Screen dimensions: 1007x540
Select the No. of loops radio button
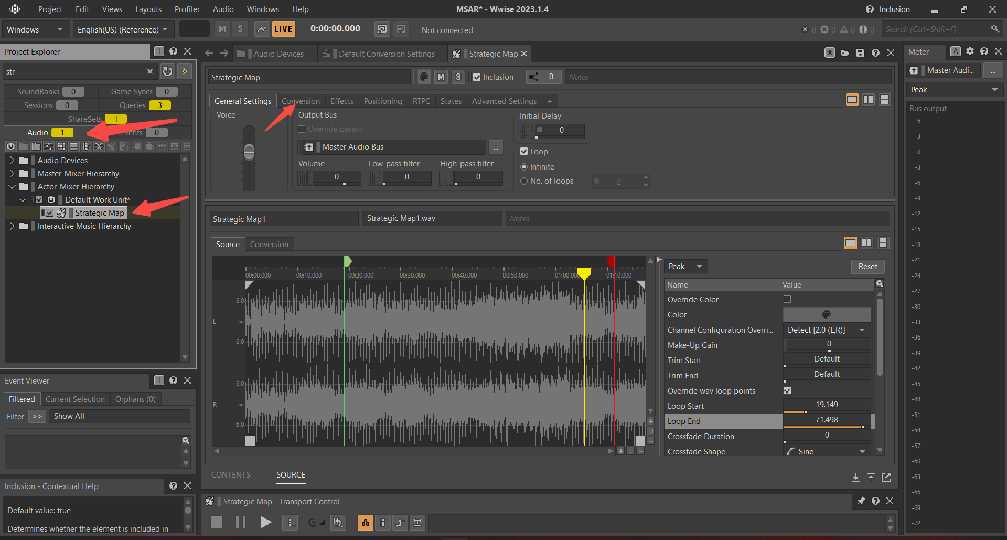(x=524, y=181)
